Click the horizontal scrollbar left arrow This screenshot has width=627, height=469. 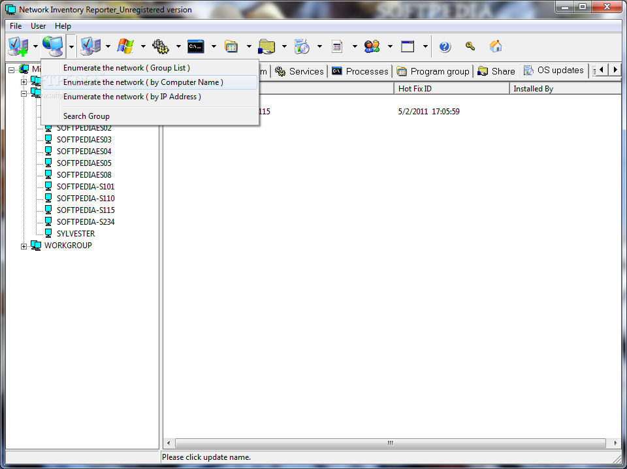click(x=169, y=443)
